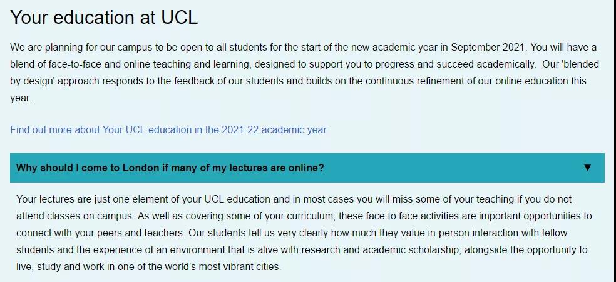
Task: Click the phrase 'attend classes on campus'
Action: tap(74, 216)
